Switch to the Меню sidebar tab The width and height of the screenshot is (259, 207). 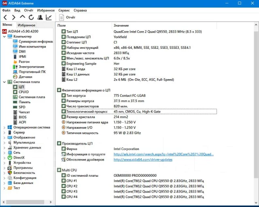pyautogui.click(x=7, y=25)
